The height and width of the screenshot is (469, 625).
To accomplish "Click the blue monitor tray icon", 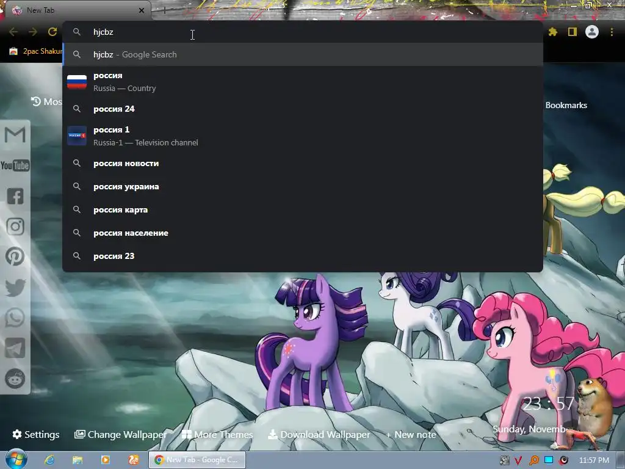I will [549, 460].
